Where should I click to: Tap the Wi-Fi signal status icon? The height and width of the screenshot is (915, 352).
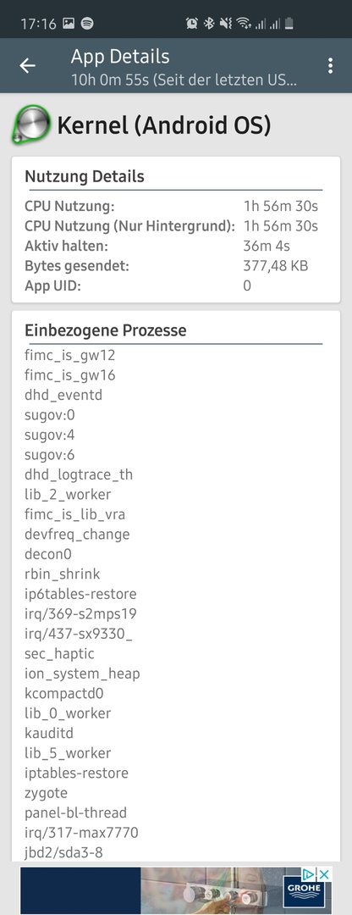click(x=244, y=24)
